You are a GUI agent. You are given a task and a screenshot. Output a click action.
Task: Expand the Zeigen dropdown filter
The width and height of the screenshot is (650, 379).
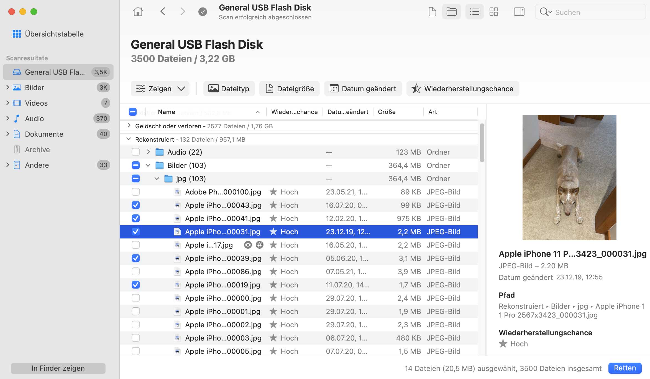click(x=181, y=89)
